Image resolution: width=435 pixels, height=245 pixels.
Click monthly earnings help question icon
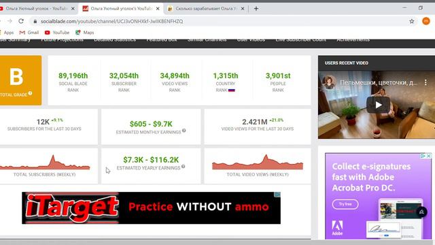184,131
